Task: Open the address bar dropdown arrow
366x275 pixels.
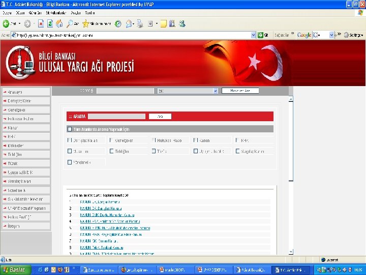Action: 253,35
